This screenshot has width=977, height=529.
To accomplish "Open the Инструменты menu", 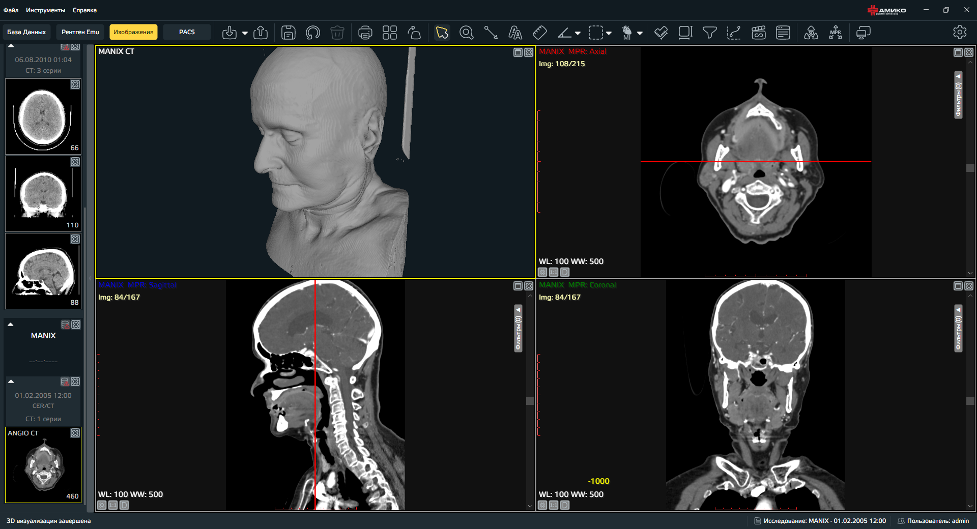I will click(46, 10).
